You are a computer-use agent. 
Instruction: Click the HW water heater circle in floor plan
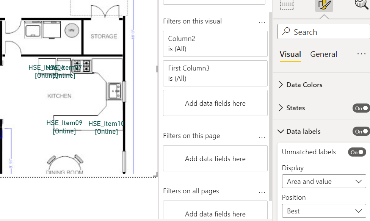72,30
